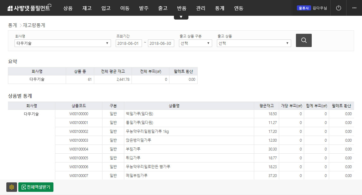This screenshot has height=195, width=362.
Task: Click the end date field 2018-06-30
Action: pos(161,43)
